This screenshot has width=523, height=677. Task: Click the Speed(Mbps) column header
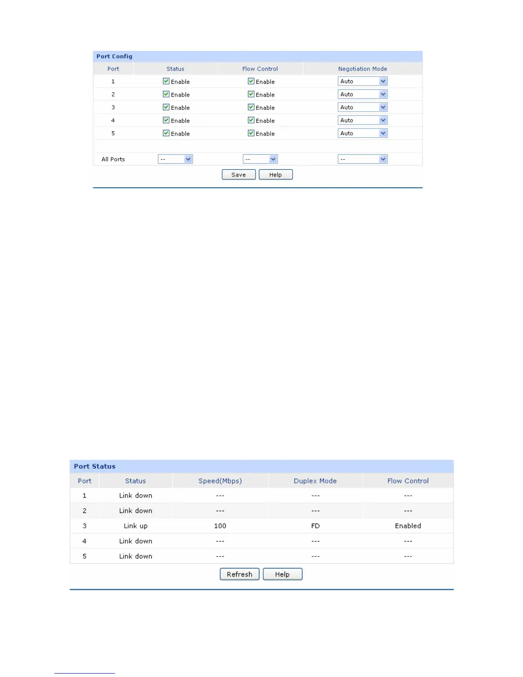click(220, 481)
